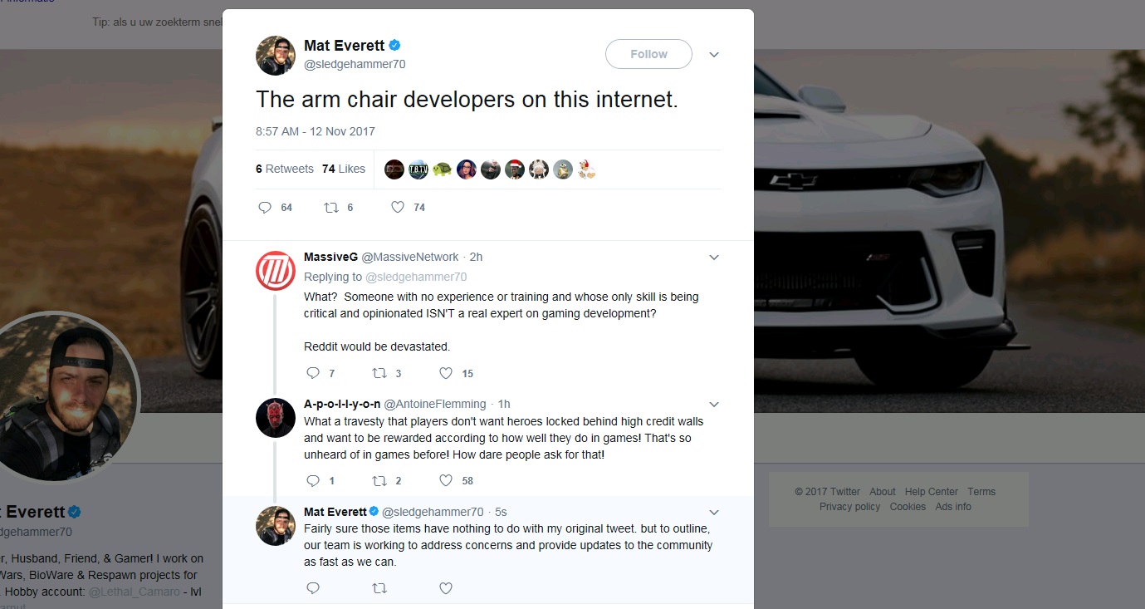Follow Mat Everett
The height and width of the screenshot is (609, 1145).
648,54
